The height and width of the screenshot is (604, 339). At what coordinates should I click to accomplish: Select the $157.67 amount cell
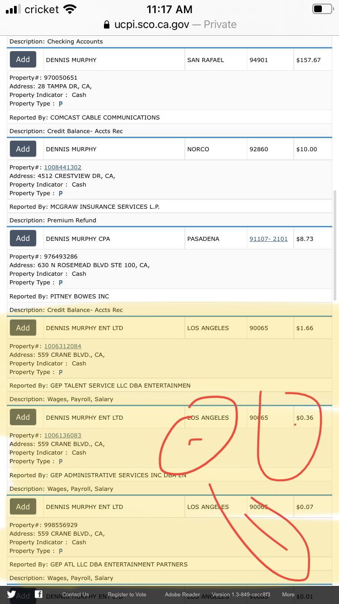click(x=313, y=60)
